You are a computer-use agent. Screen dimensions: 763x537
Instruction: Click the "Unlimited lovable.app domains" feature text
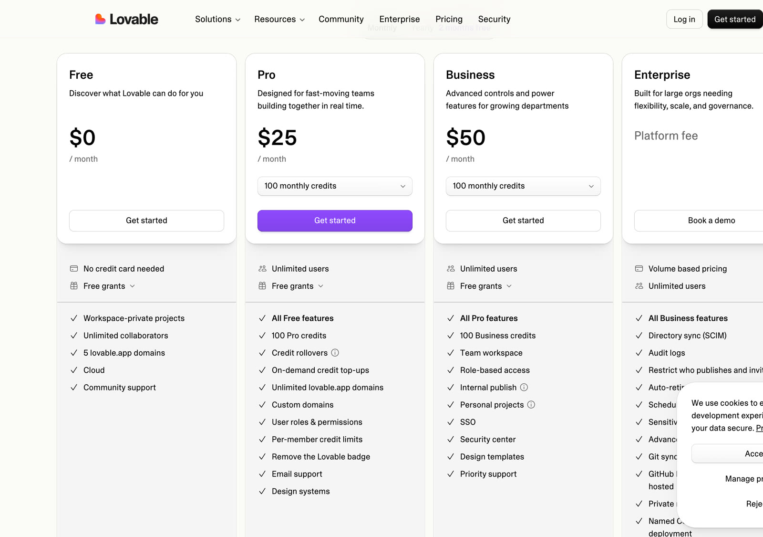(x=328, y=388)
